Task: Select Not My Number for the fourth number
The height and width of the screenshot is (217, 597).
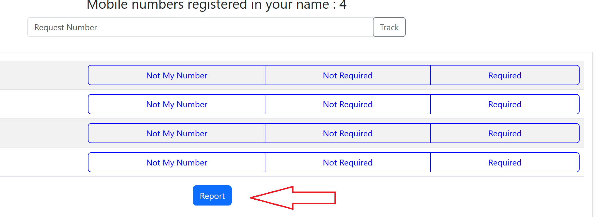Action: (176, 162)
